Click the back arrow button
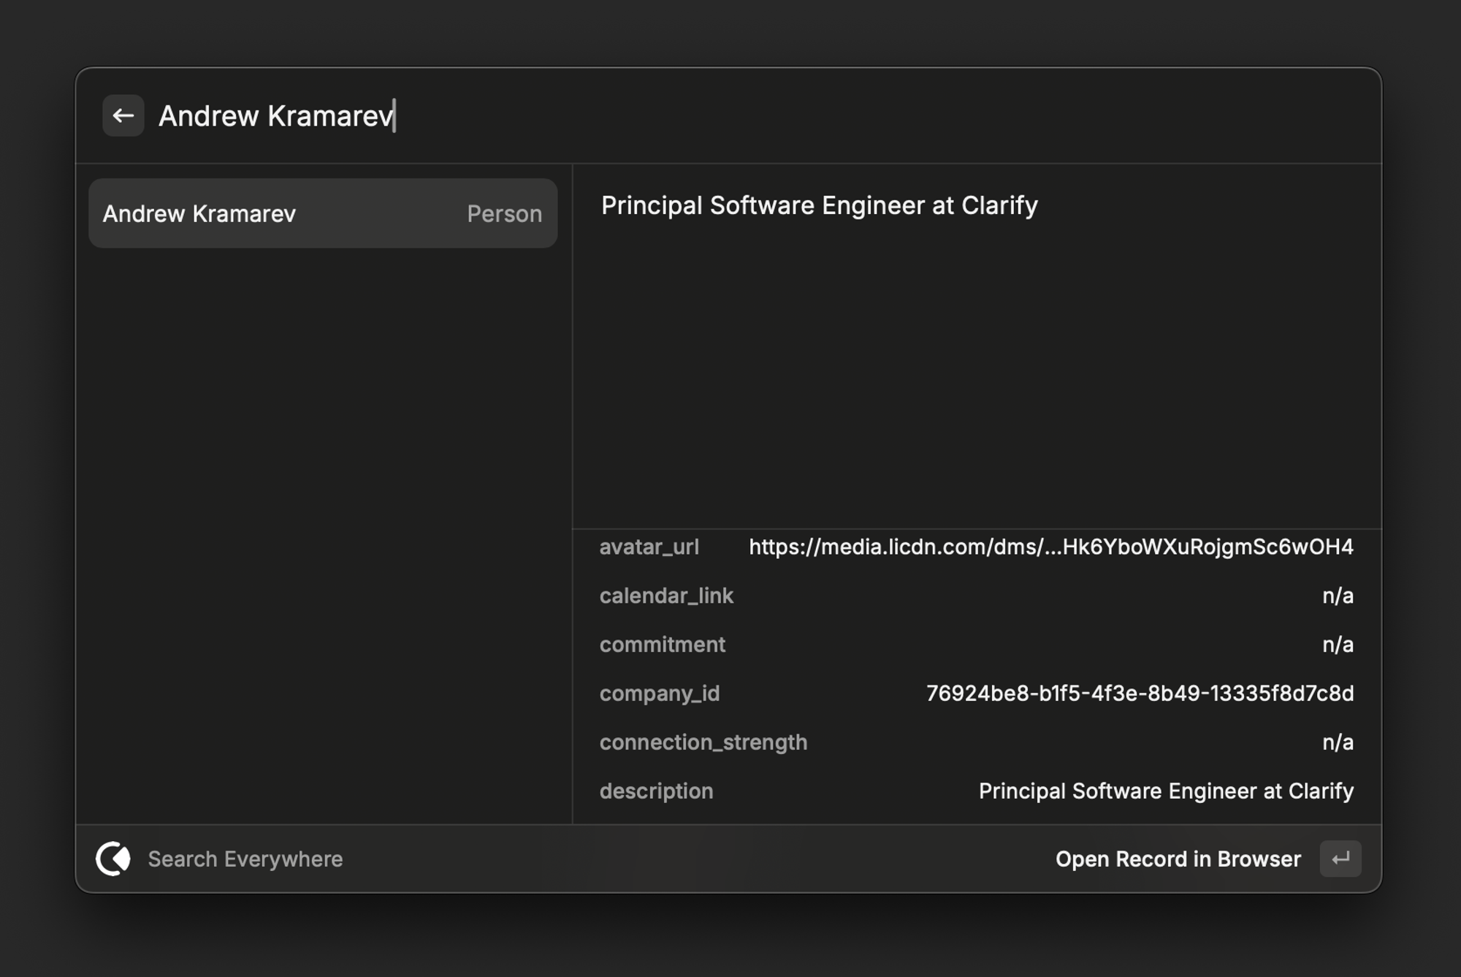 pyautogui.click(x=123, y=115)
